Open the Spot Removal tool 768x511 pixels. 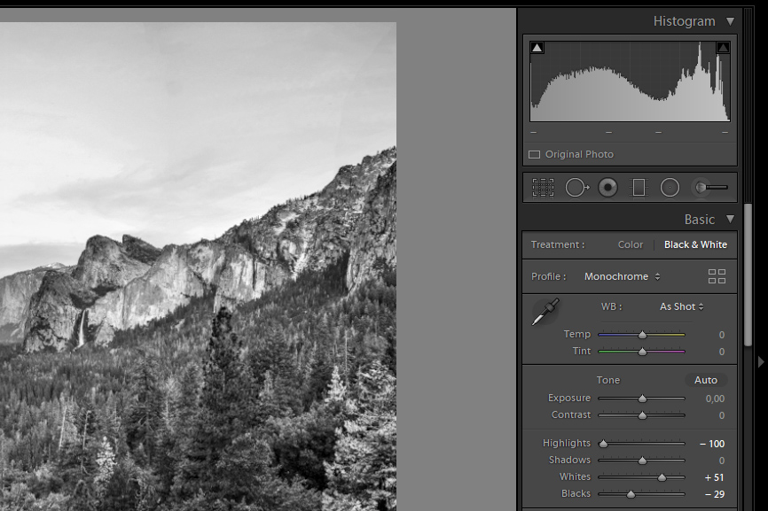[576, 187]
